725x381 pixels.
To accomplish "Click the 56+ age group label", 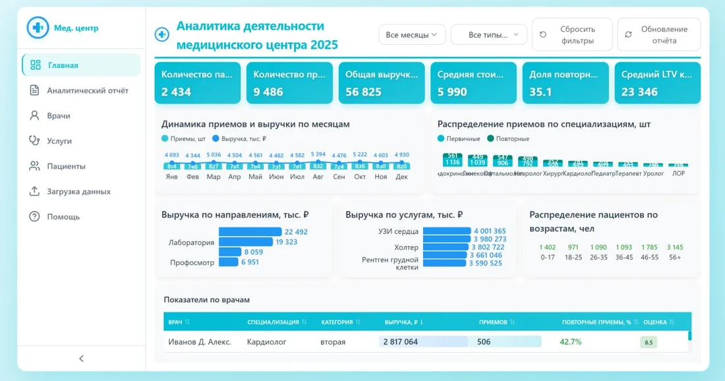I will tap(675, 257).
